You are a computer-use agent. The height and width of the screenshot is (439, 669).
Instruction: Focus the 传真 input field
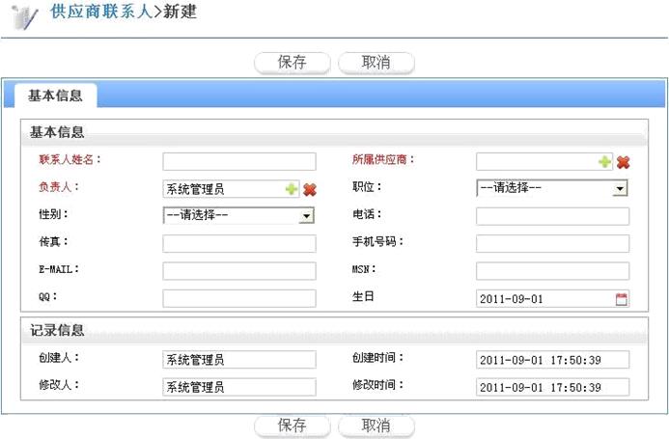pos(239,243)
